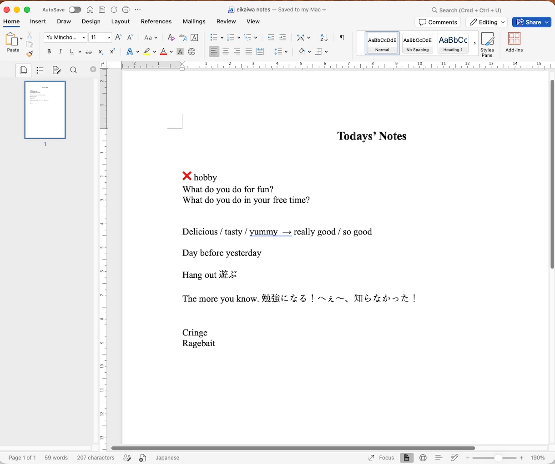This screenshot has height=464, width=555.
Task: Open the font size dropdown
Action: pyautogui.click(x=109, y=38)
